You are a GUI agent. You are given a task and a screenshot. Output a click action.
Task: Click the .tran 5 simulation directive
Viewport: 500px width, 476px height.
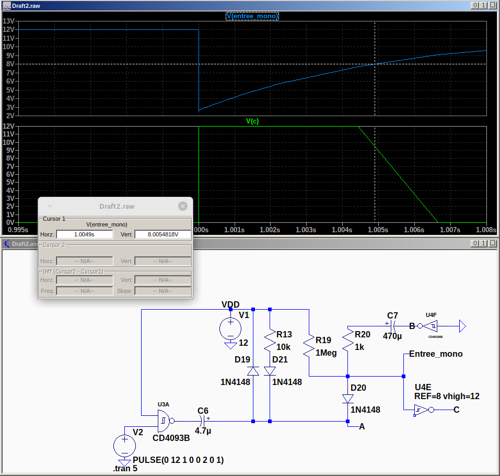click(125, 469)
